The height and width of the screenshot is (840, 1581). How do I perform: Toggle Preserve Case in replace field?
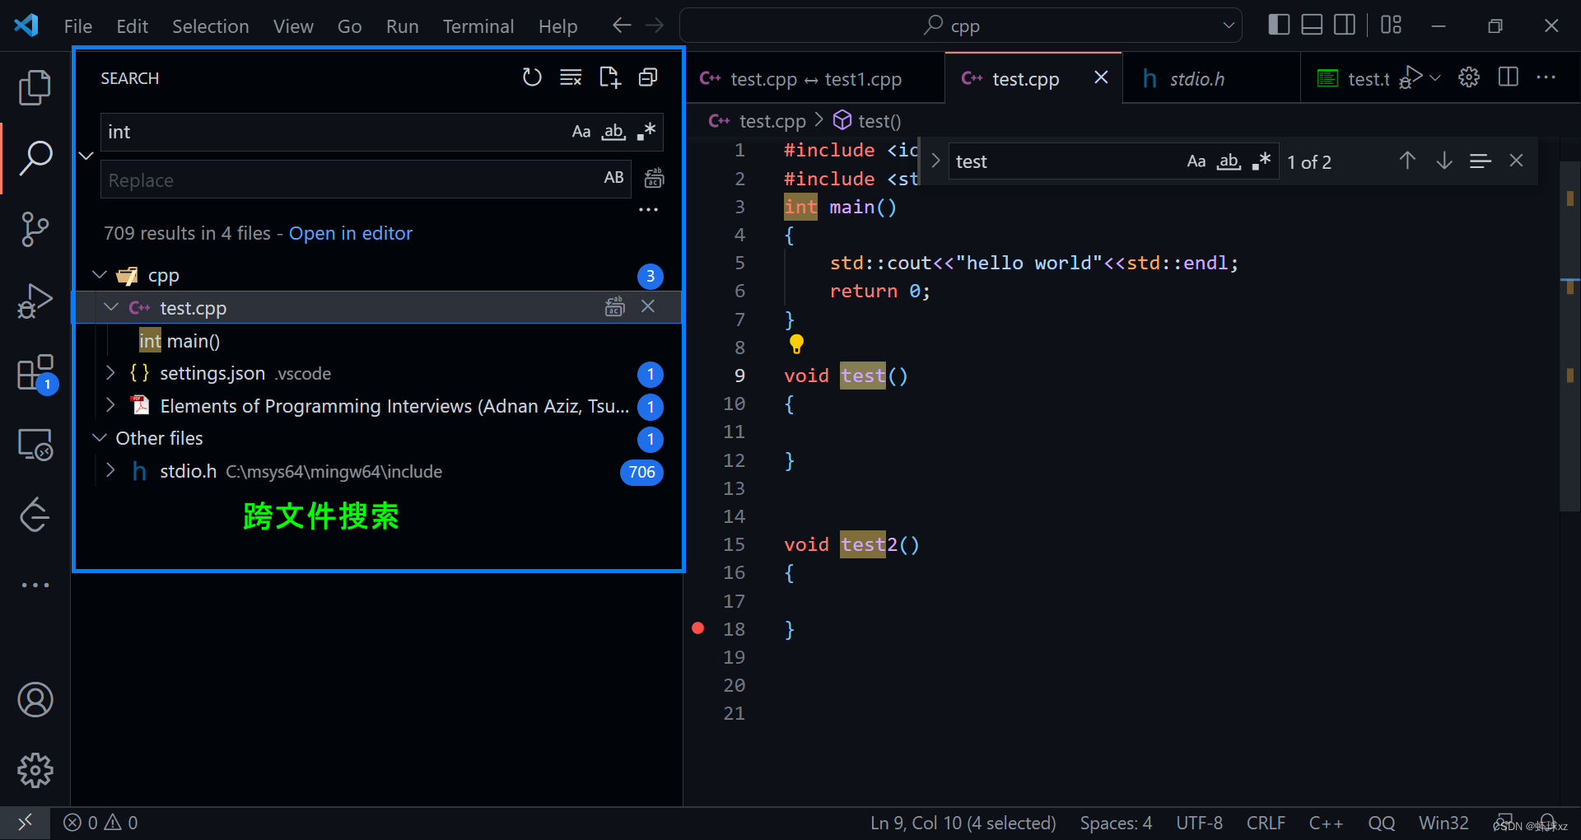(x=614, y=178)
